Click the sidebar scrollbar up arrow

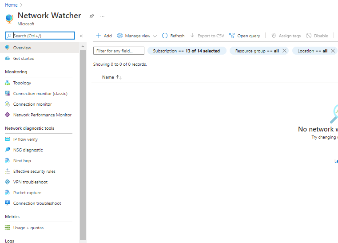coord(83,46)
